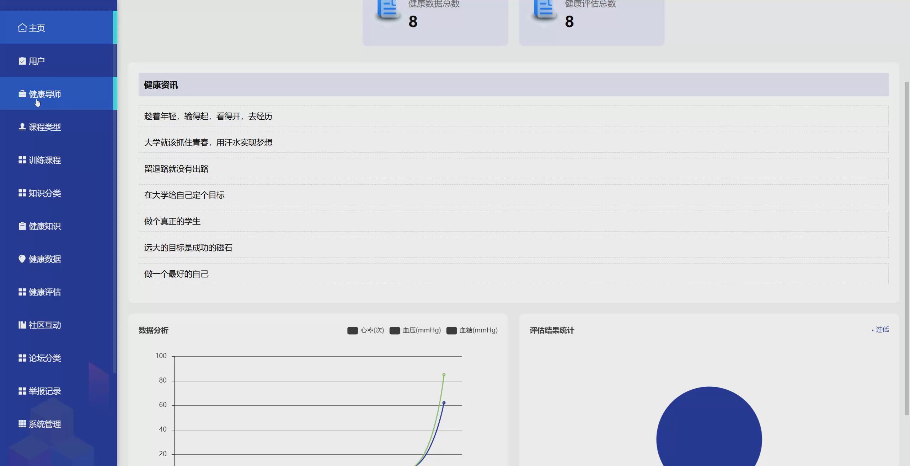The width and height of the screenshot is (910, 466).
Task: Click the 评估结果统计 chart title
Action: click(x=552, y=330)
